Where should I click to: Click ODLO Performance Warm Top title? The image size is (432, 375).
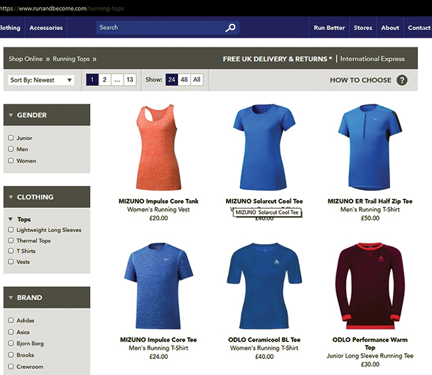pos(370,344)
